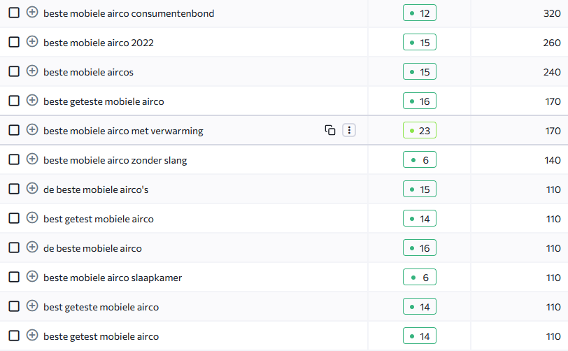The width and height of the screenshot is (568, 351).
Task: Open keyword link 'beste mobiele airco zonder slang'
Action: 115,160
